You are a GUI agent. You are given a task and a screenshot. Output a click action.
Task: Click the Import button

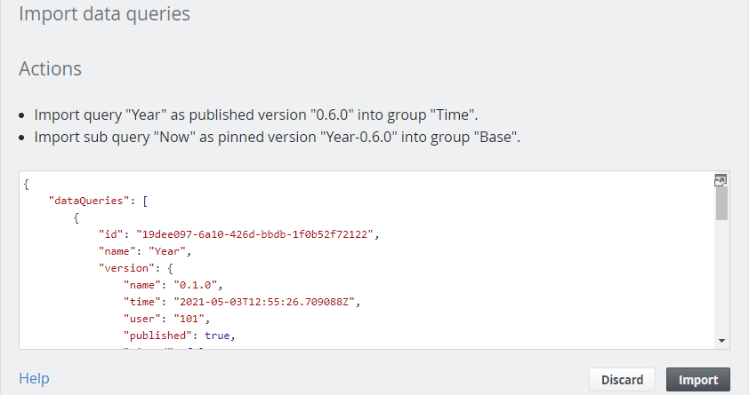[x=698, y=379]
